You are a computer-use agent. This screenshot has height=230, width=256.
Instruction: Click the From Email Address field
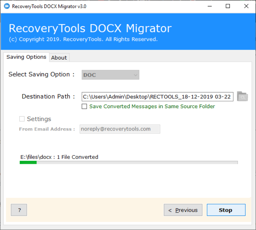pos(120,129)
